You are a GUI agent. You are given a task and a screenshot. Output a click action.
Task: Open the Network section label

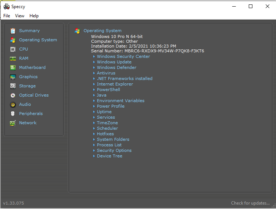(28, 123)
